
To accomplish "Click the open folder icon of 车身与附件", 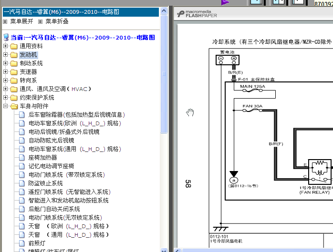I will click(14, 106).
